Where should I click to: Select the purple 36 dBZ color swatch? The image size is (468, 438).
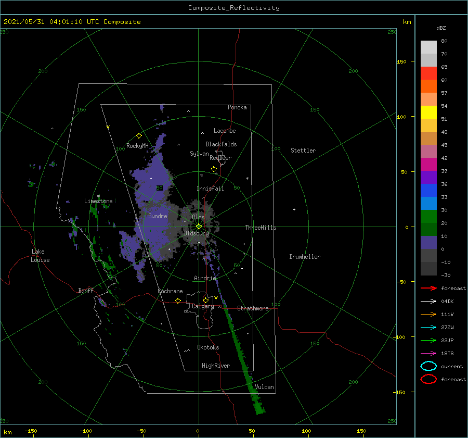point(428,178)
